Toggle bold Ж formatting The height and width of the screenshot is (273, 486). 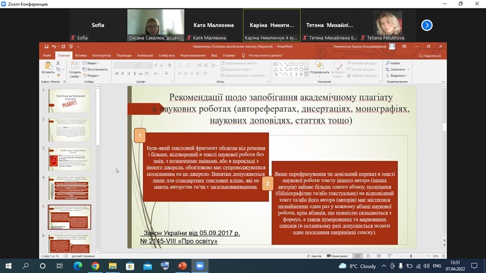click(x=117, y=74)
